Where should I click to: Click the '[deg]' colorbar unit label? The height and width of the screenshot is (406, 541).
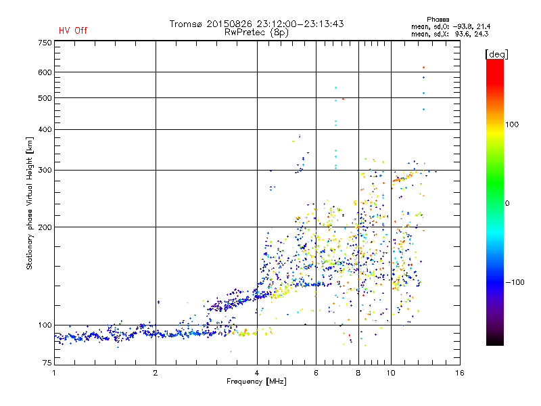(496, 54)
